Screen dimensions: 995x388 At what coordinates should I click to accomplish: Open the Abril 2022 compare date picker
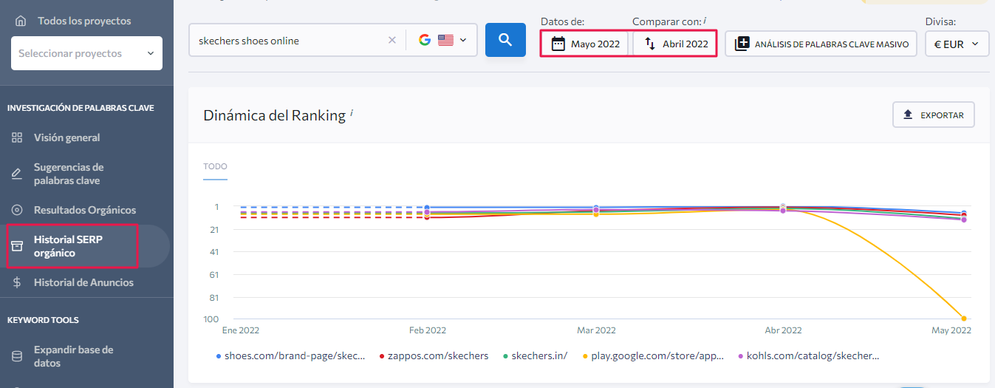(675, 44)
